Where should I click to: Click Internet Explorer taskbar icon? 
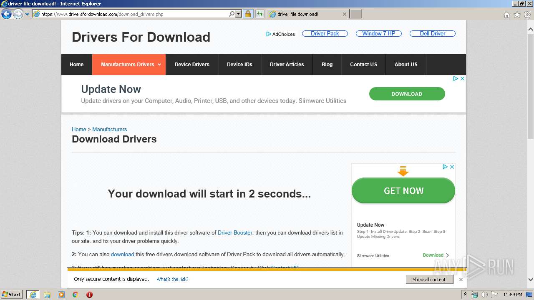[33, 295]
